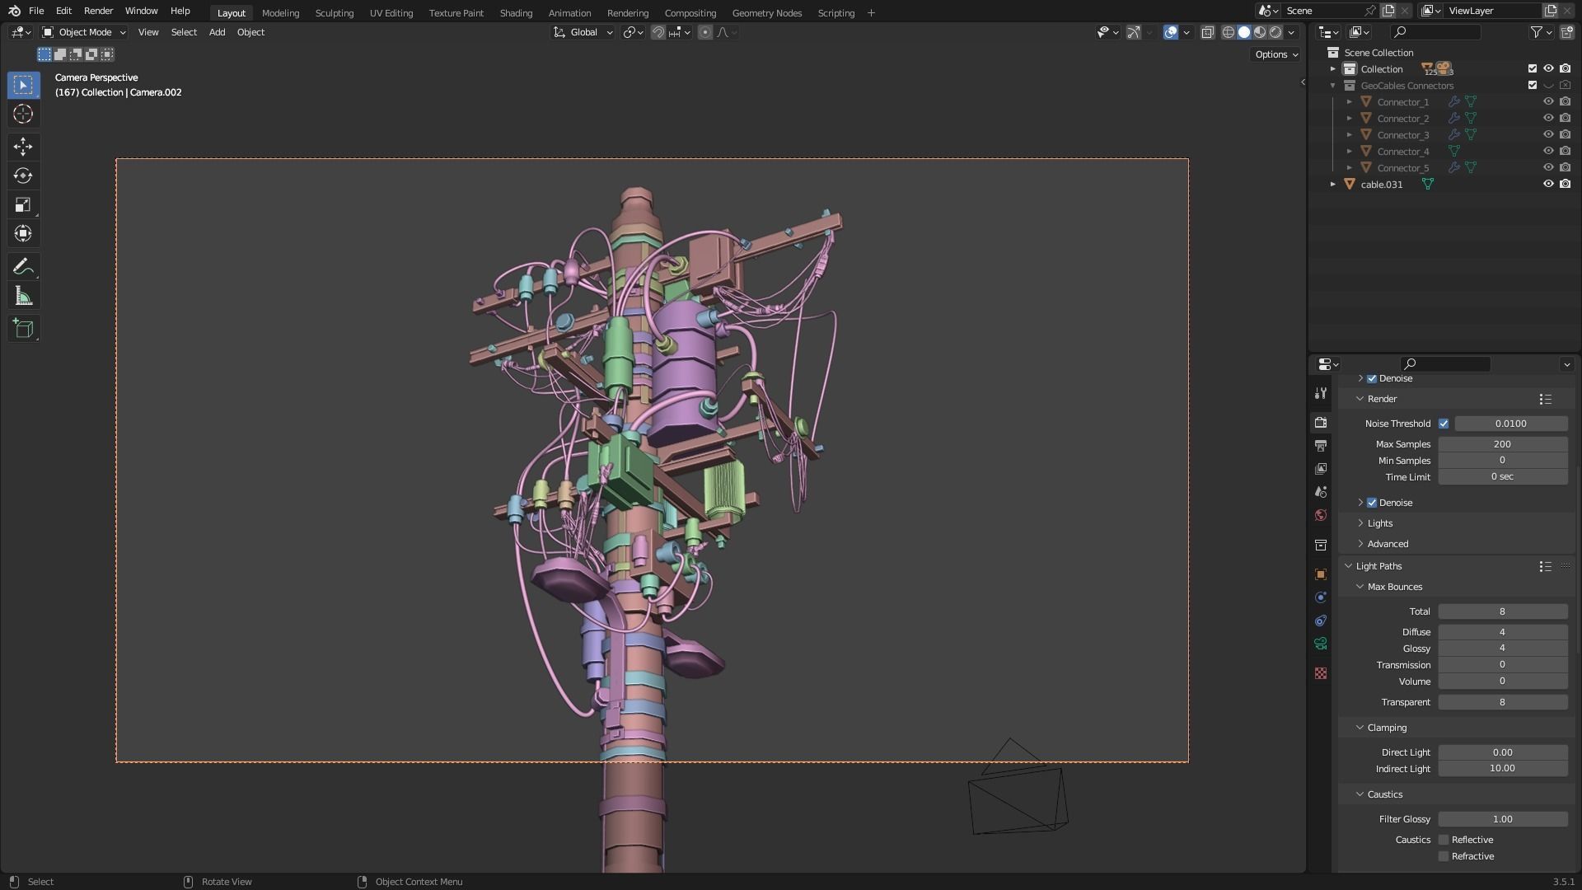The image size is (1582, 890).
Task: Enable Reflective caustics checkbox
Action: (x=1444, y=840)
